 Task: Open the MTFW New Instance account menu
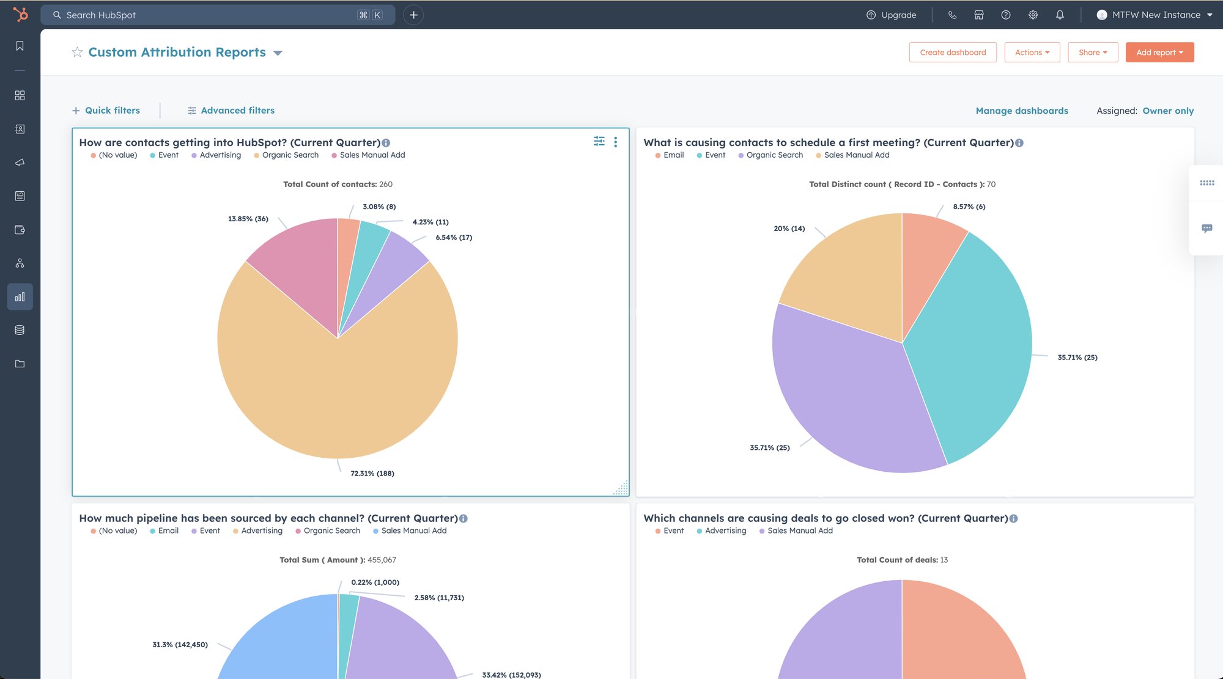tap(1155, 15)
